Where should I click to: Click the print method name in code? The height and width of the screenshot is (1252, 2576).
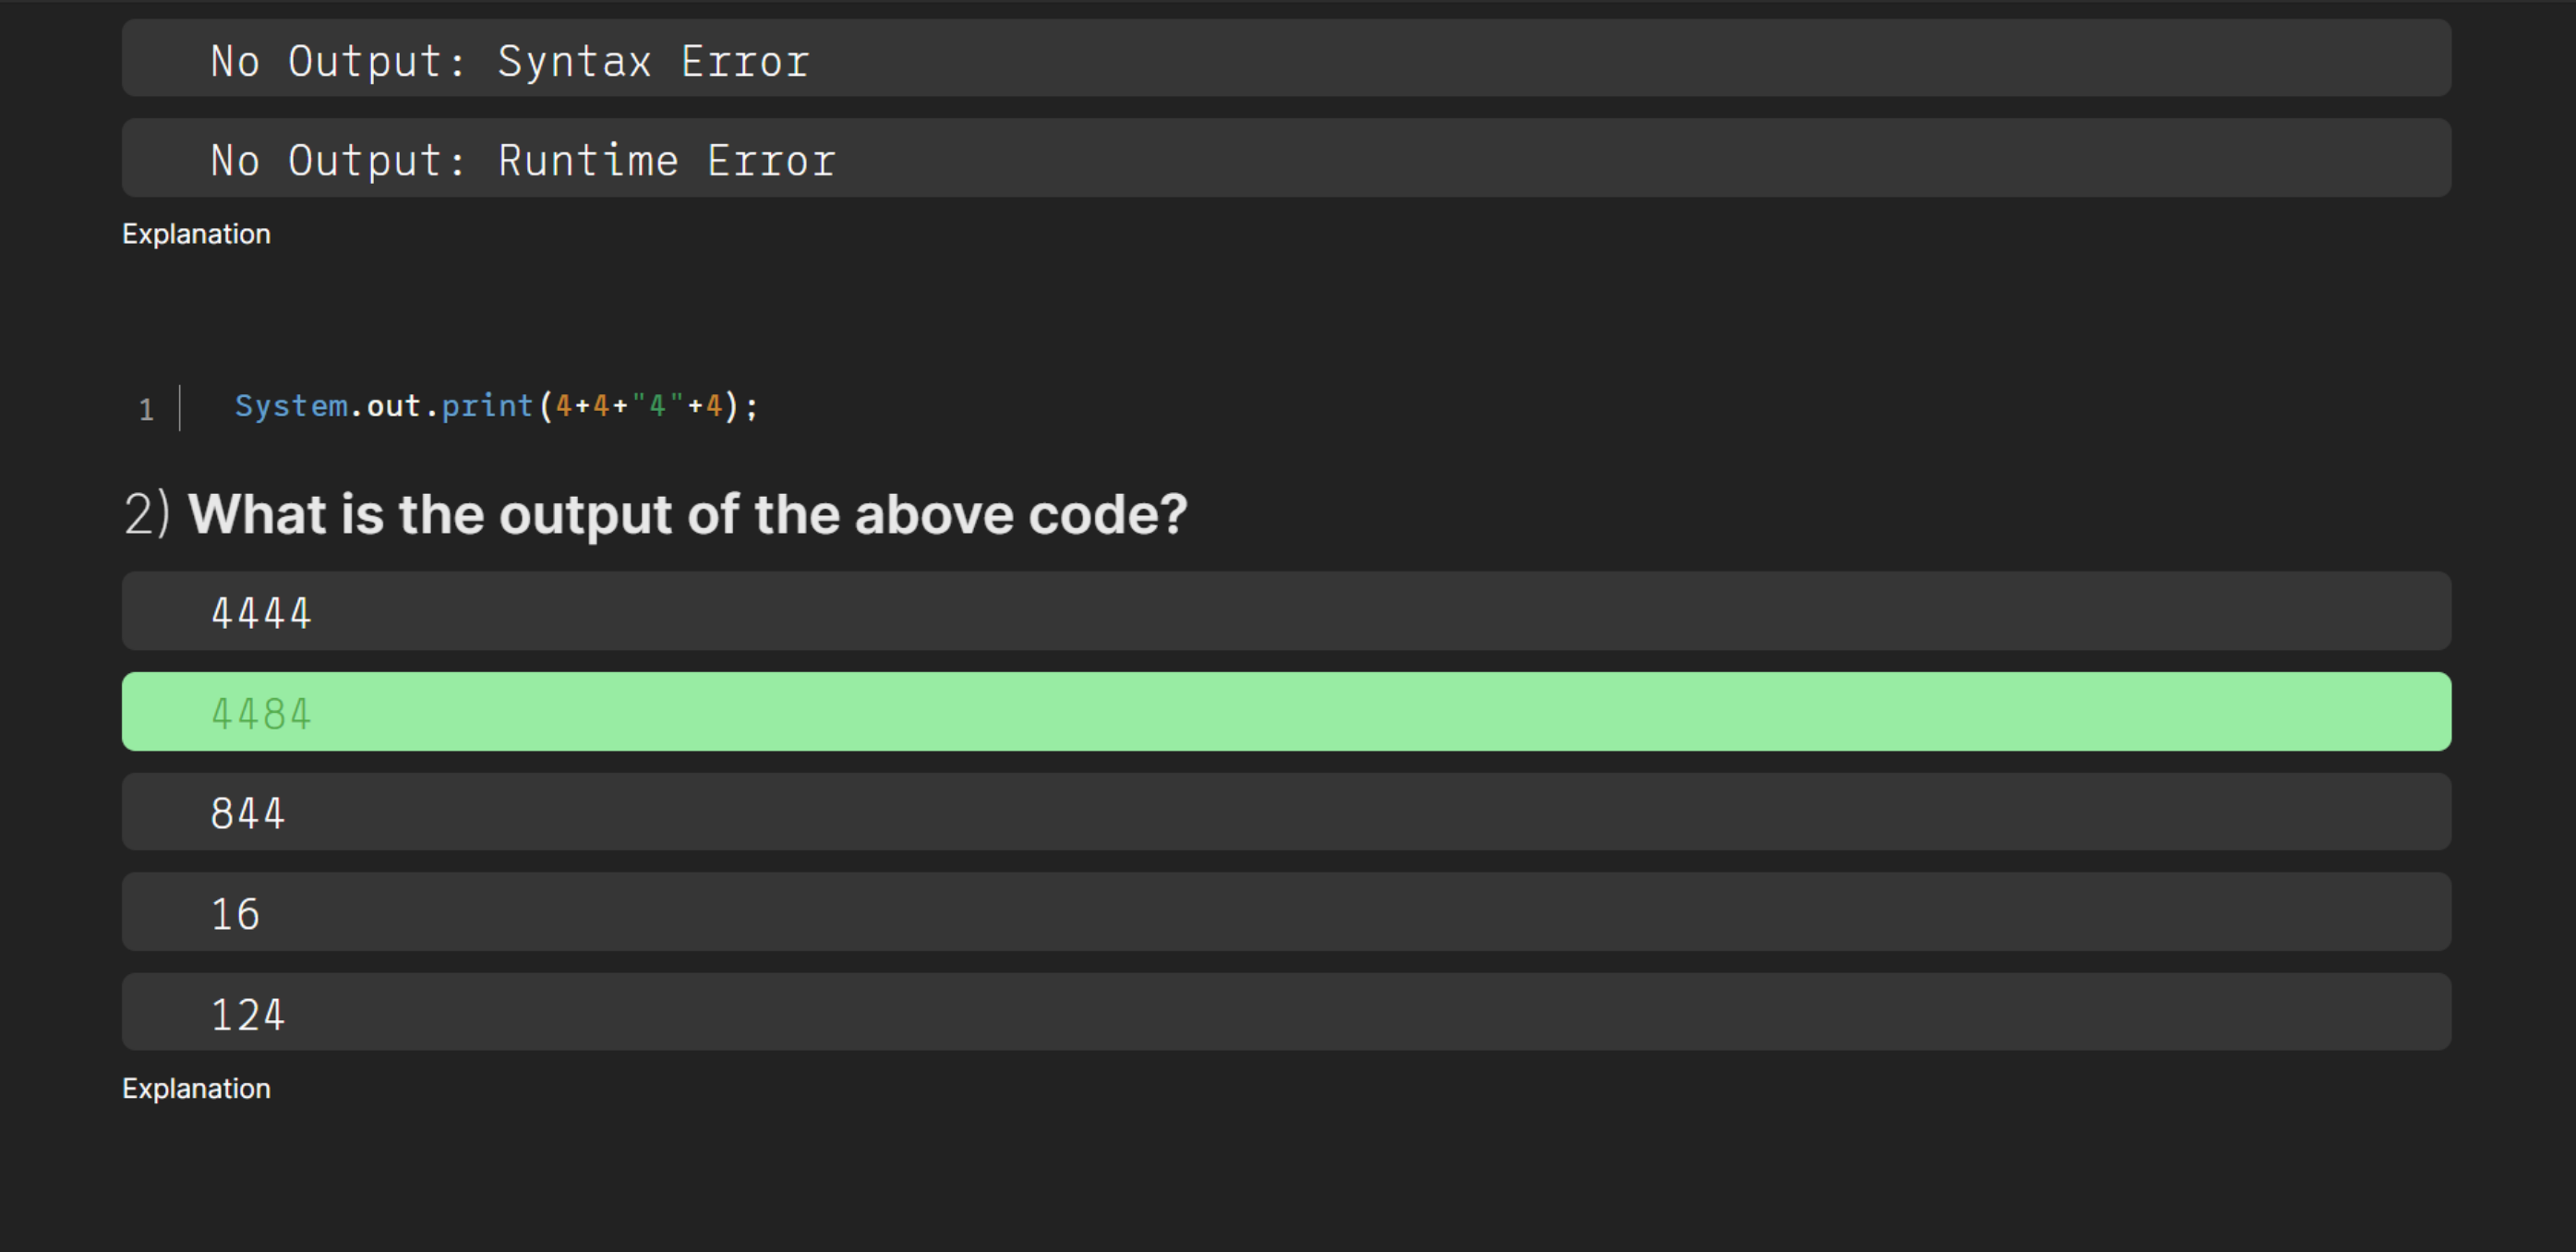pyautogui.click(x=487, y=406)
